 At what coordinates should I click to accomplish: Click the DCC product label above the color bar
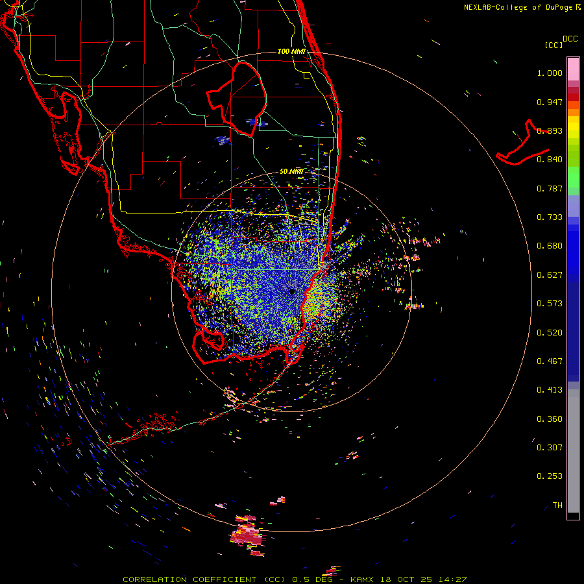570,39
